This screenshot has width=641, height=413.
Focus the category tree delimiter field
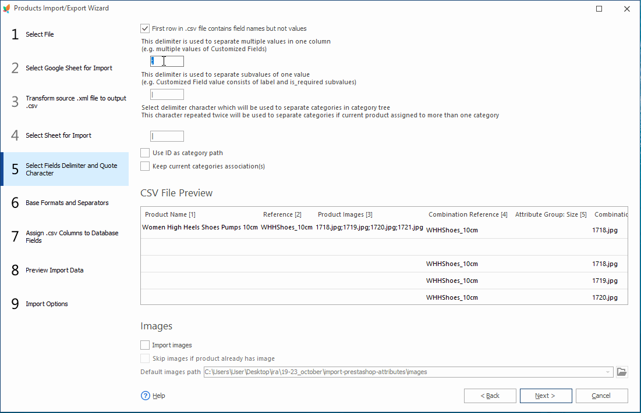tap(167, 136)
